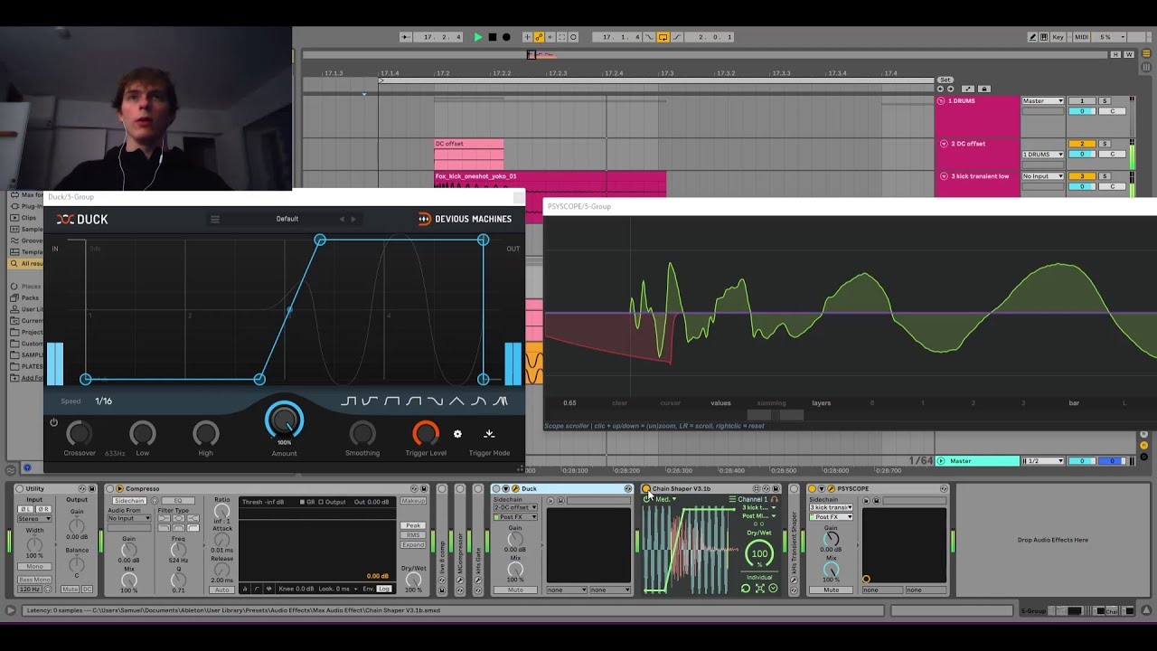Adjust the Duck Trigger Level knob
The width and height of the screenshot is (1157, 651).
point(426,435)
